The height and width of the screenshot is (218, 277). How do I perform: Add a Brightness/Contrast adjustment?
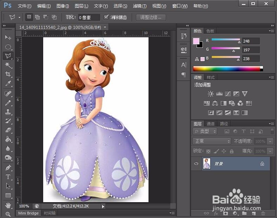point(211,94)
